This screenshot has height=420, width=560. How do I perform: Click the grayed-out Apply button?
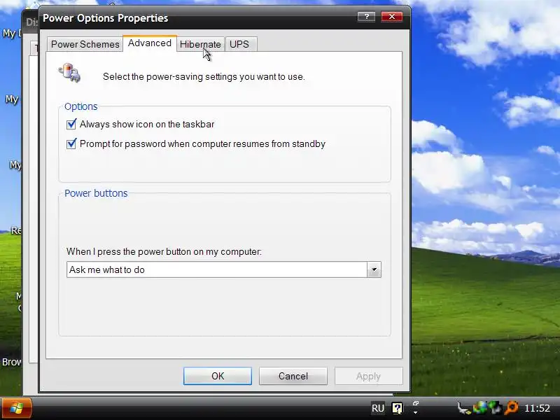coord(369,376)
